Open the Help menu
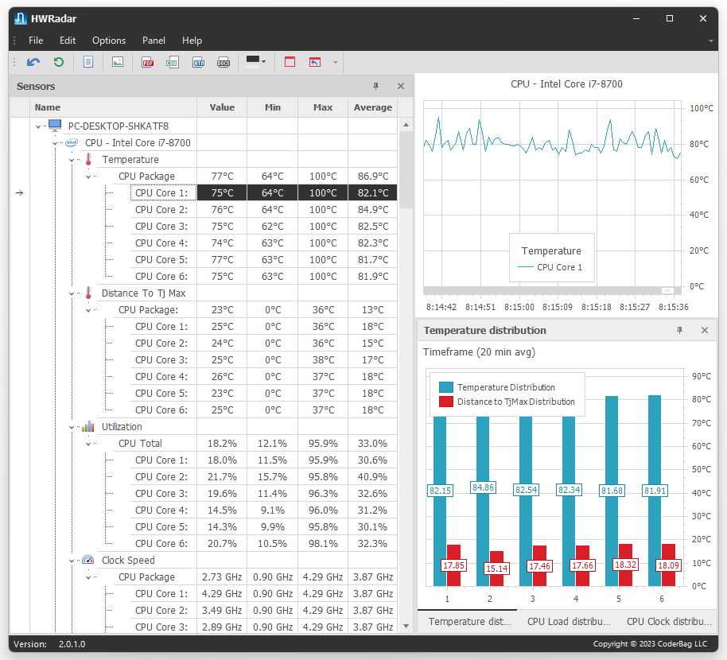This screenshot has width=727, height=660. (x=192, y=41)
